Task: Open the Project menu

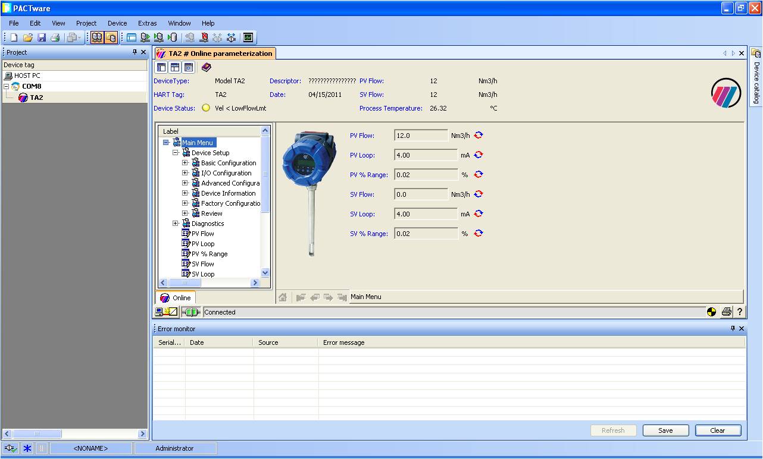Action: click(x=86, y=23)
